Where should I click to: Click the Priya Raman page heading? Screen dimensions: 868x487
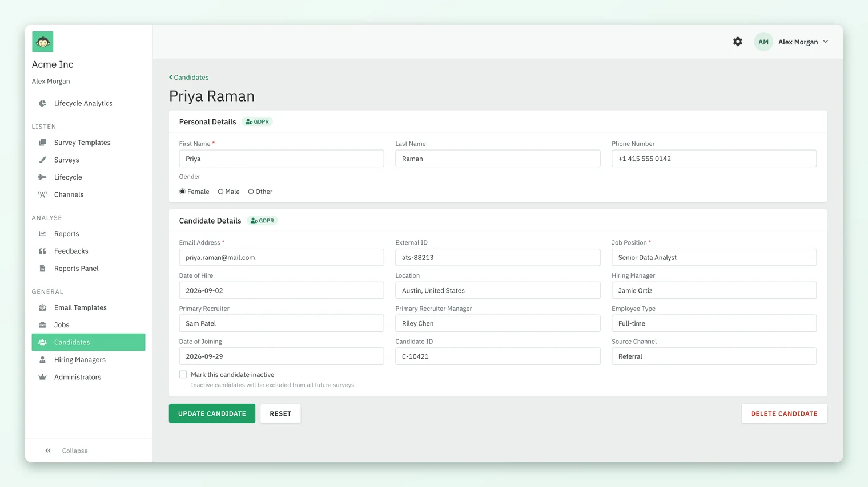tap(212, 96)
